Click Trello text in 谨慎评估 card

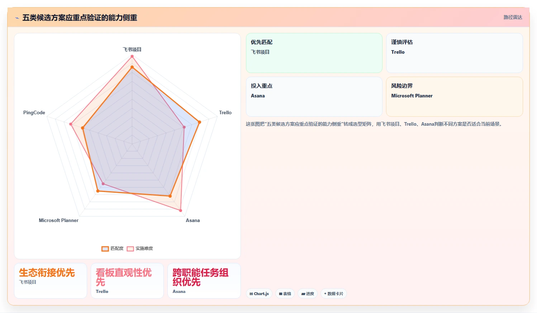pos(398,52)
